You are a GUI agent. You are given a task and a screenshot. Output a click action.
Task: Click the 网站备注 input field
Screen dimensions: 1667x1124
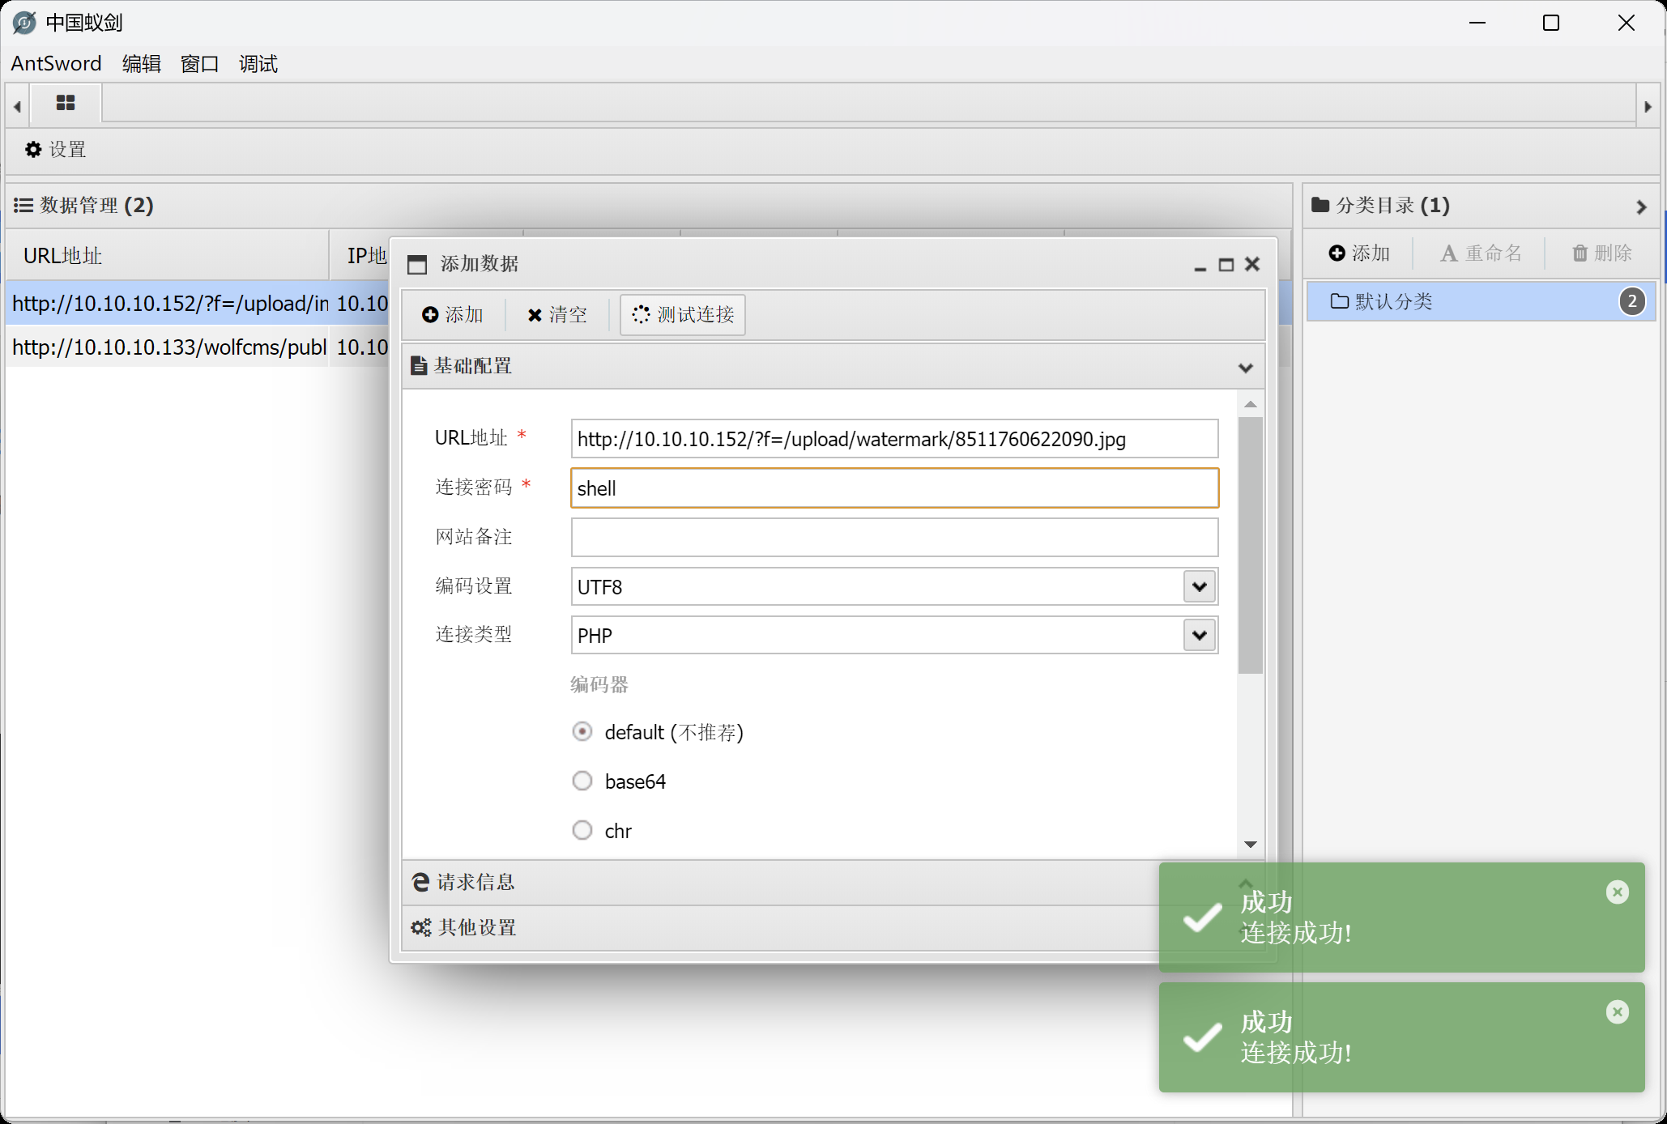point(894,537)
